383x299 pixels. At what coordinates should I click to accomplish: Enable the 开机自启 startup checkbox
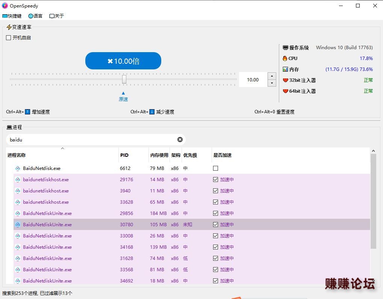[9, 38]
